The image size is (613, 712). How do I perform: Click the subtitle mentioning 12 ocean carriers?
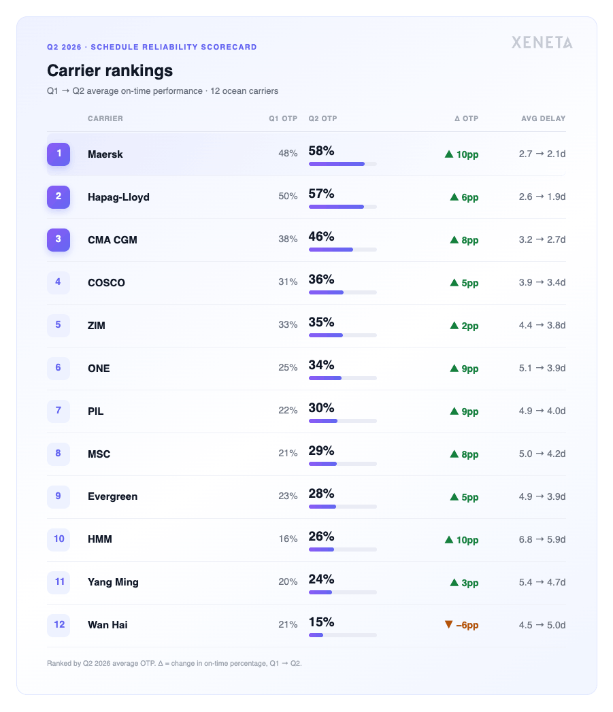(163, 91)
